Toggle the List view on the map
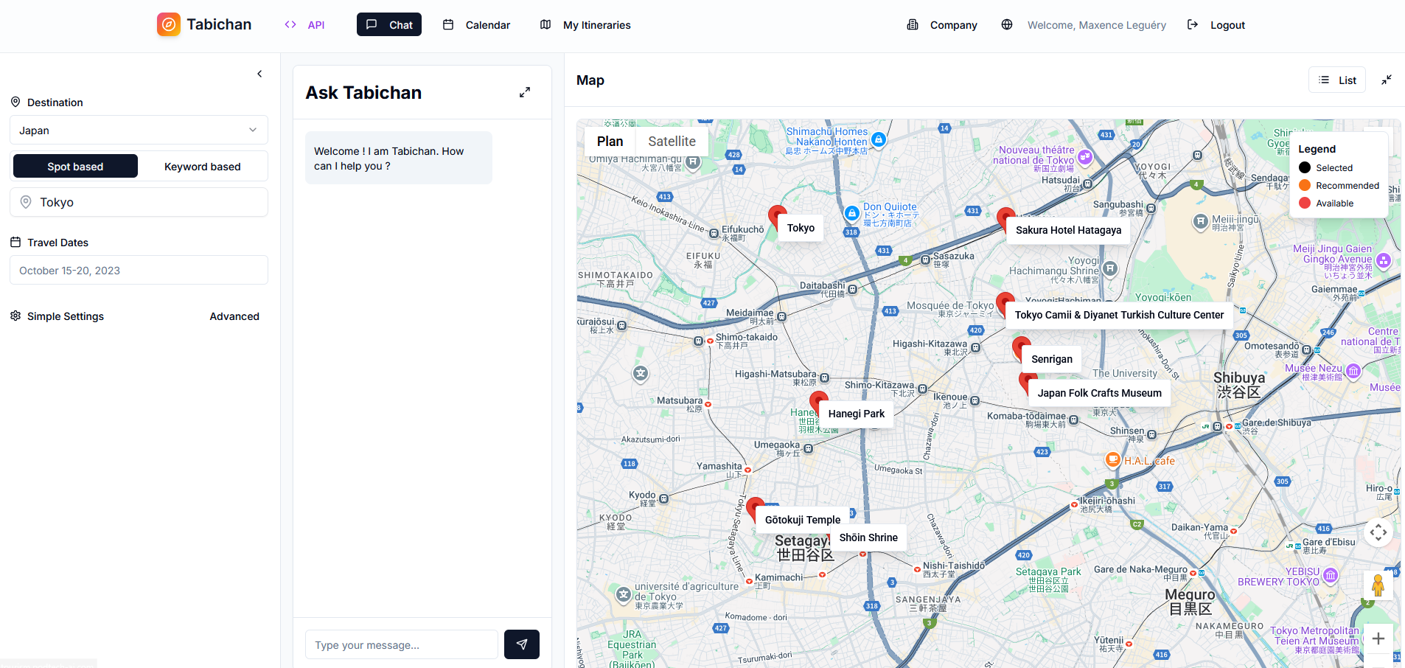The image size is (1405, 668). point(1336,79)
